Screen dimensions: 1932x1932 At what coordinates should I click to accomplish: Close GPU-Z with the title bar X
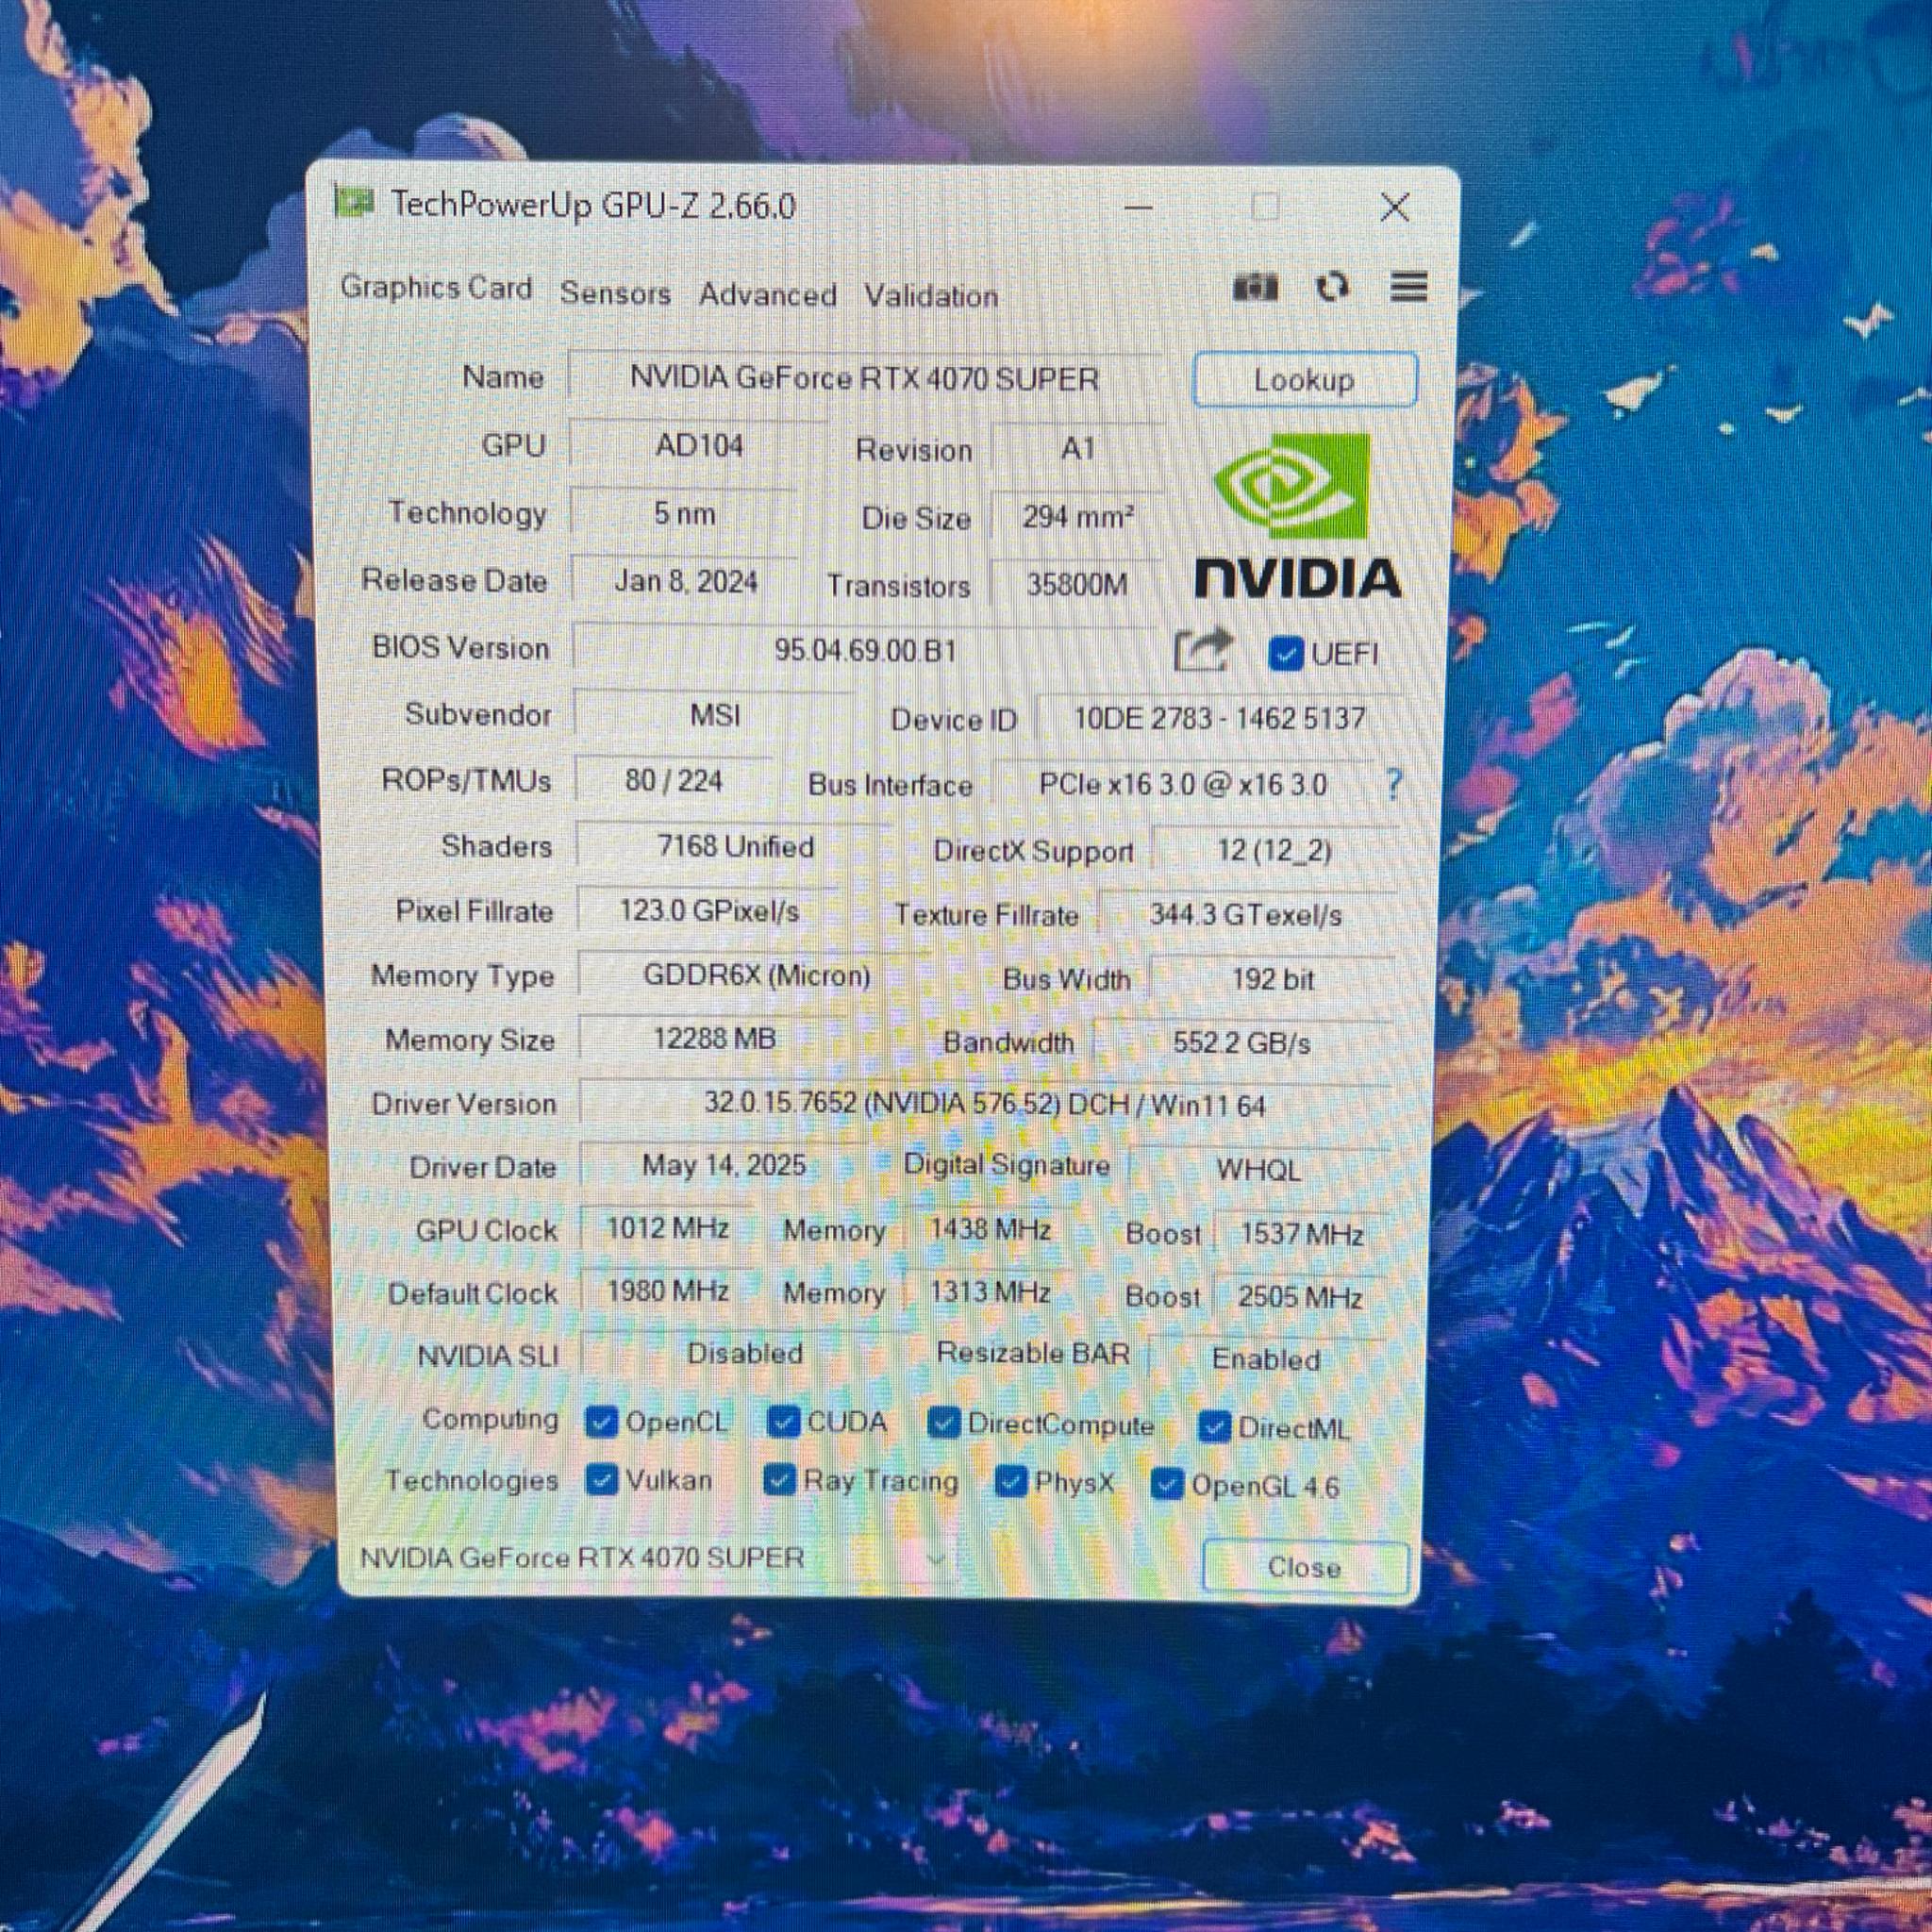click(x=1395, y=208)
